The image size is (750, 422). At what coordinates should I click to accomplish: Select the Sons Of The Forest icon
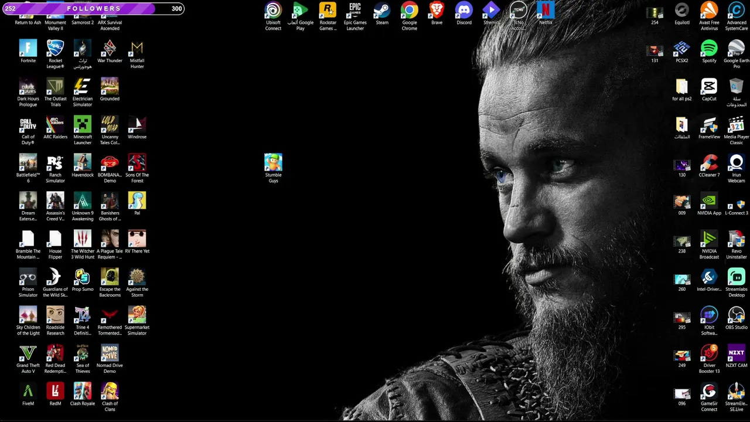click(x=137, y=162)
